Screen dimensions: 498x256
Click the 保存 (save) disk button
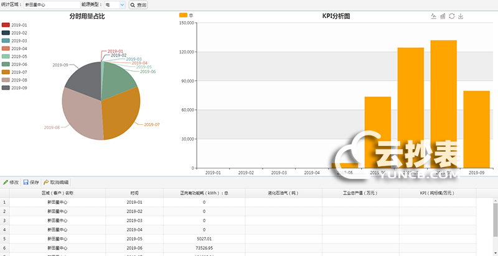coord(31,182)
